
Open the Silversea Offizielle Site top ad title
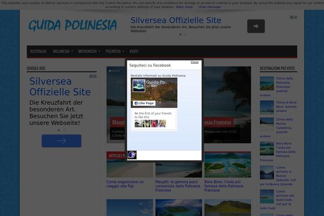175,21
